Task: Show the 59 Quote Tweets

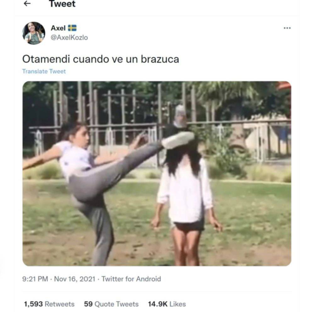Action: tap(111, 304)
